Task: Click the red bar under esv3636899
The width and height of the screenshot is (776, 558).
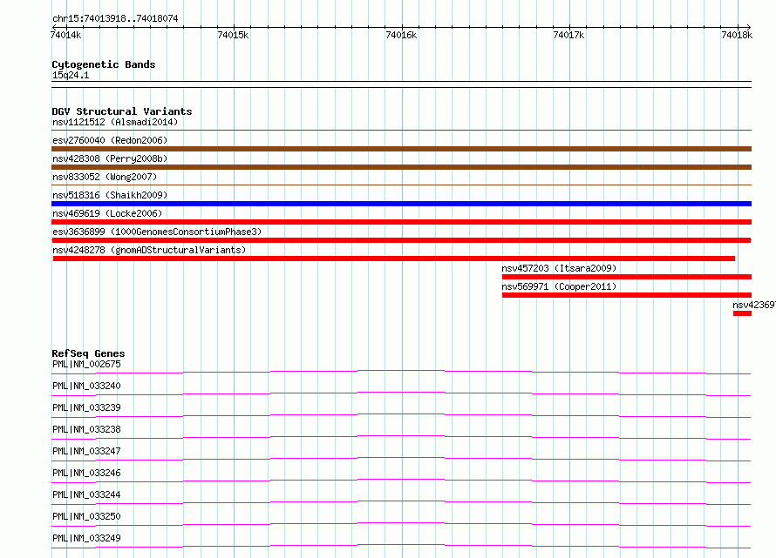Action: [x=401, y=240]
